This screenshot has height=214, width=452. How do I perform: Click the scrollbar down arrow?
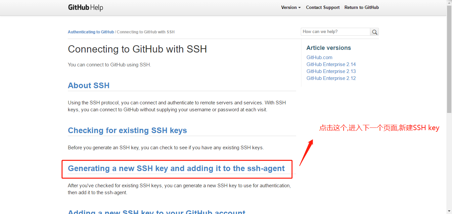click(x=449, y=211)
